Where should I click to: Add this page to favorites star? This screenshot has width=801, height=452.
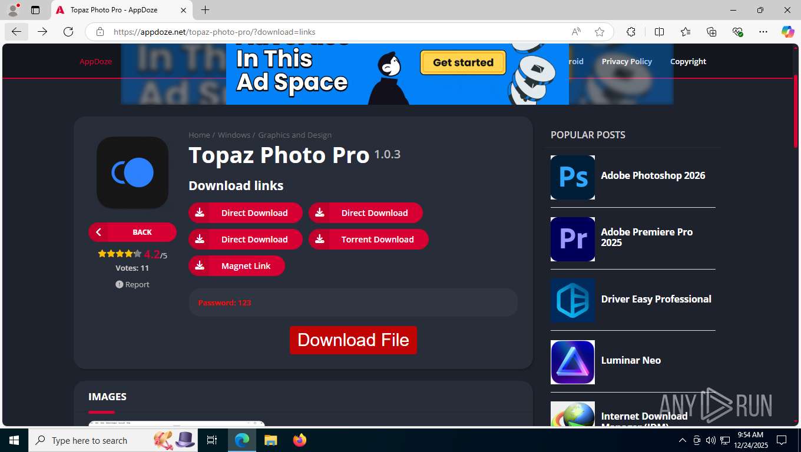point(600,32)
